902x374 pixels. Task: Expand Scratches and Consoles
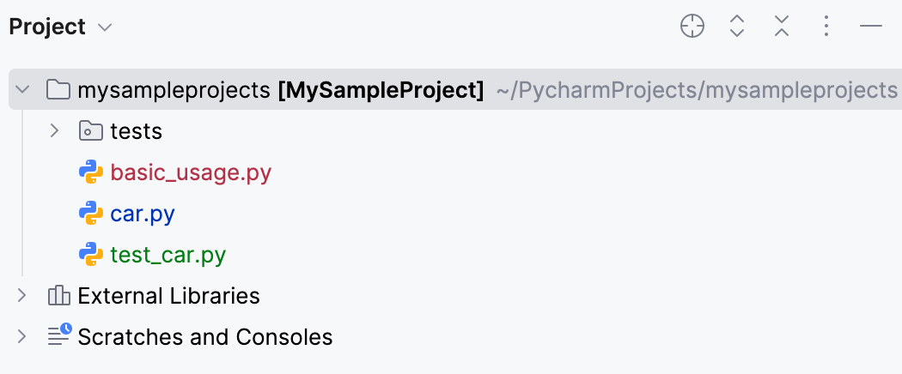(x=22, y=337)
